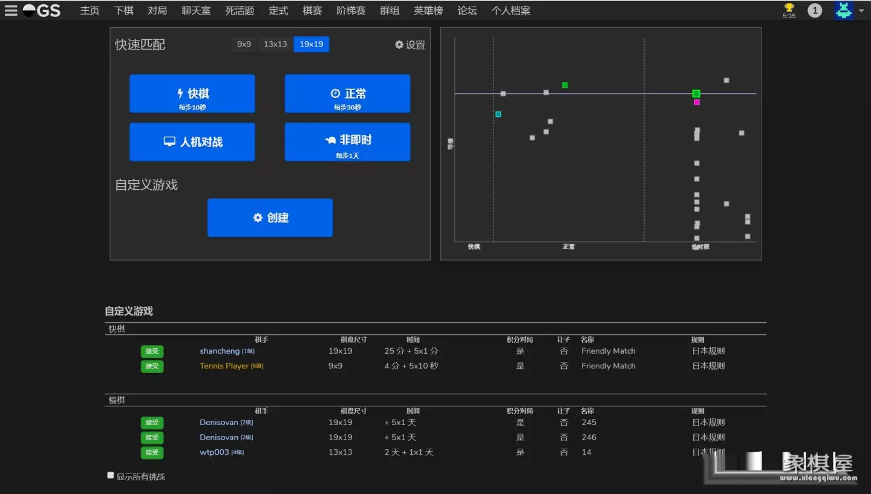Start correspondence game with 非即时

click(x=347, y=142)
